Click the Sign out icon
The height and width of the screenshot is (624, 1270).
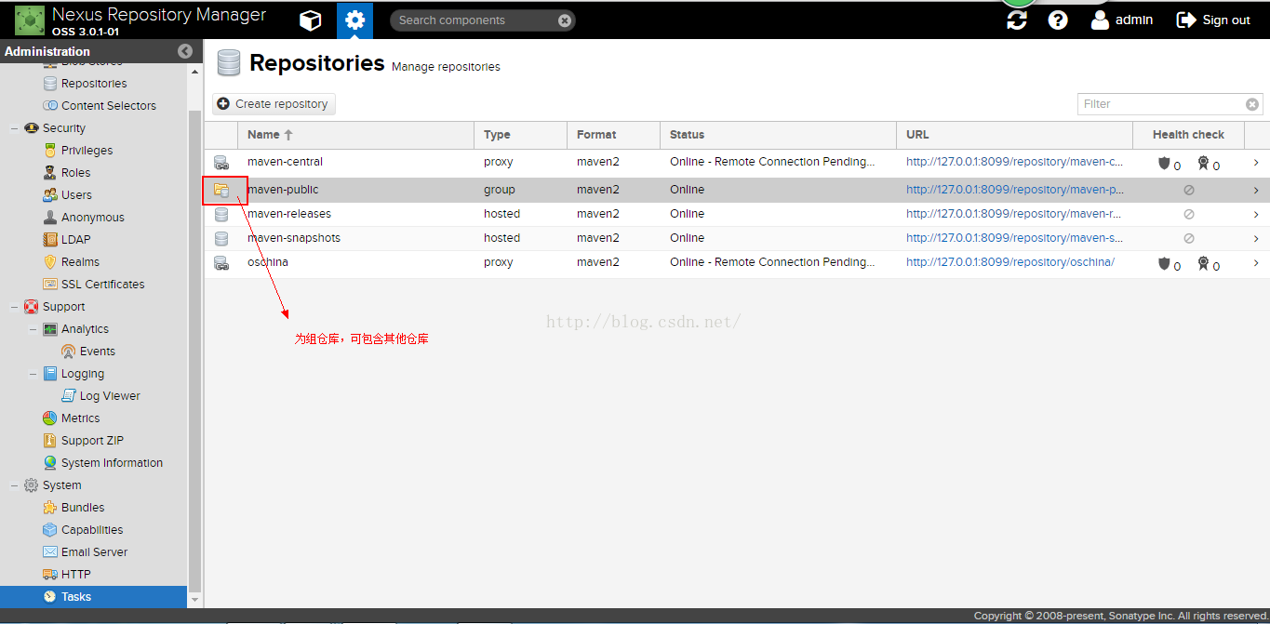[x=1185, y=20]
